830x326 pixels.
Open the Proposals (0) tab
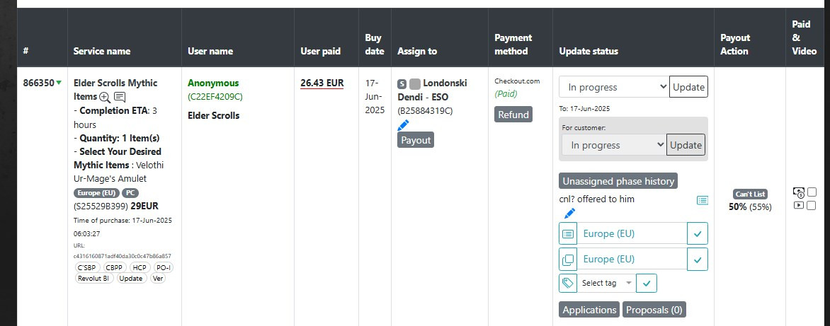(x=654, y=310)
